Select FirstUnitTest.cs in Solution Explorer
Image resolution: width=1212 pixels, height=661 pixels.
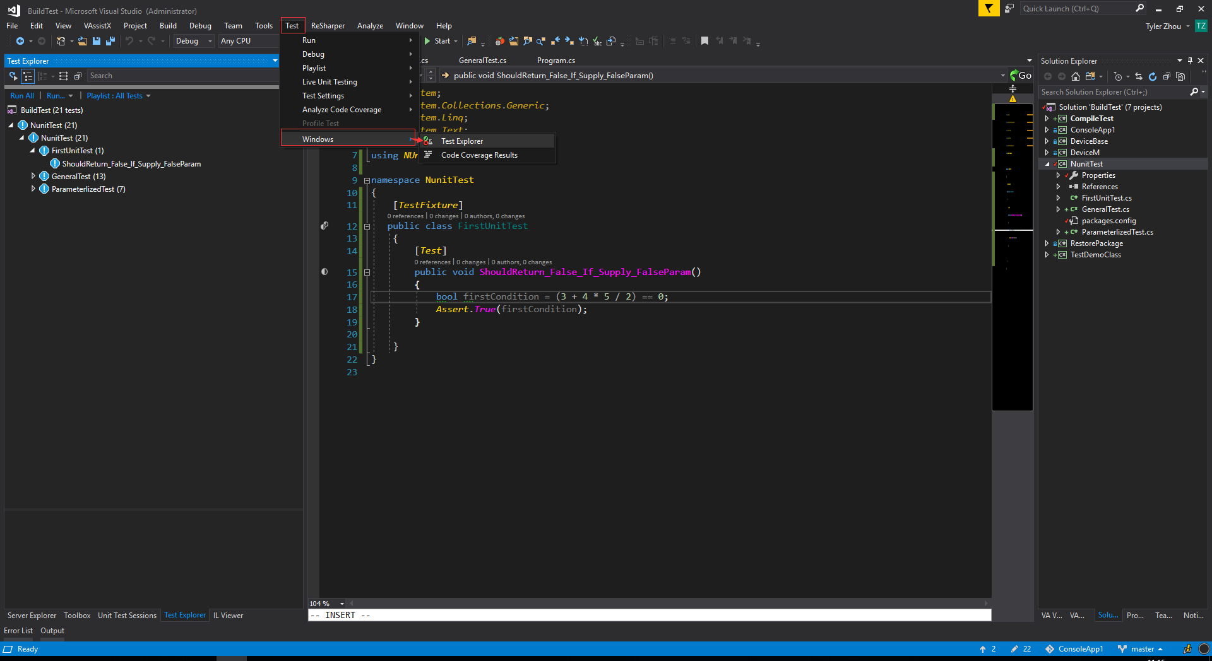pyautogui.click(x=1107, y=198)
